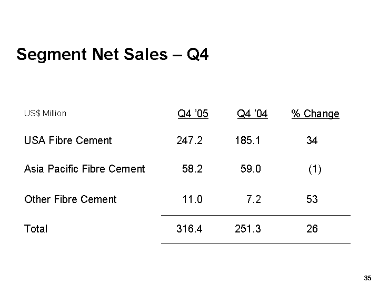Click the Q4 '04 column header
This screenshot has width=379, height=284.
click(x=252, y=114)
